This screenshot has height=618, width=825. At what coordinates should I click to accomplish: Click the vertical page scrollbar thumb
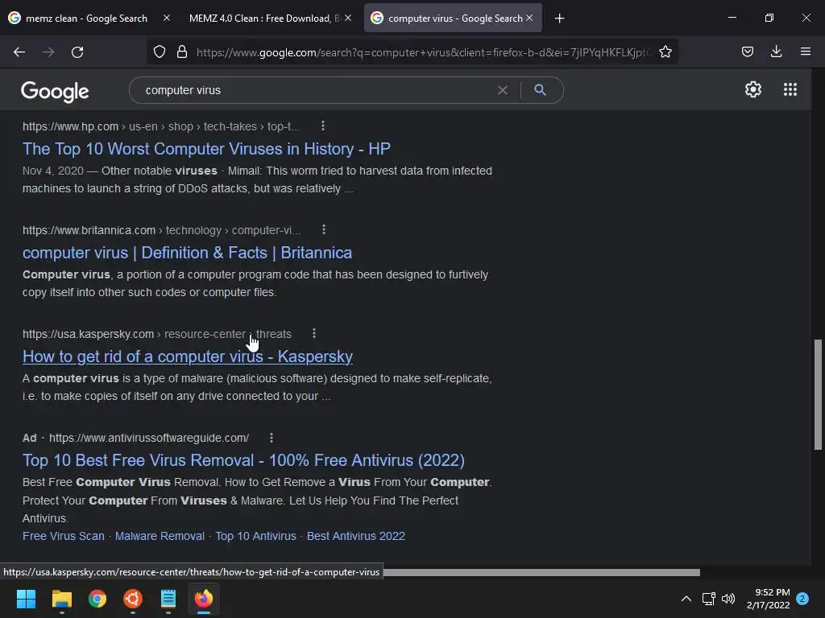click(x=818, y=394)
